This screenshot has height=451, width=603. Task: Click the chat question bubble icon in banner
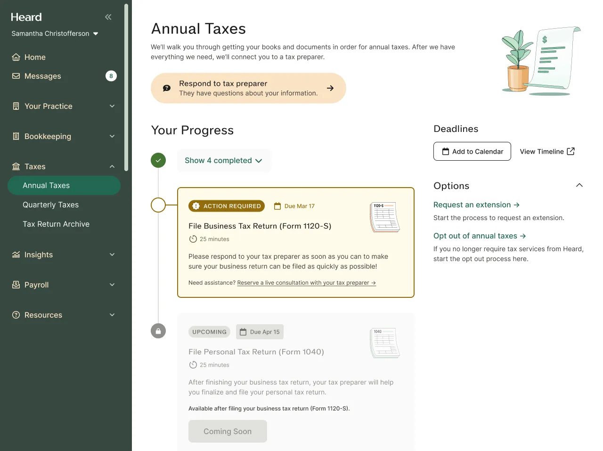[x=167, y=88]
